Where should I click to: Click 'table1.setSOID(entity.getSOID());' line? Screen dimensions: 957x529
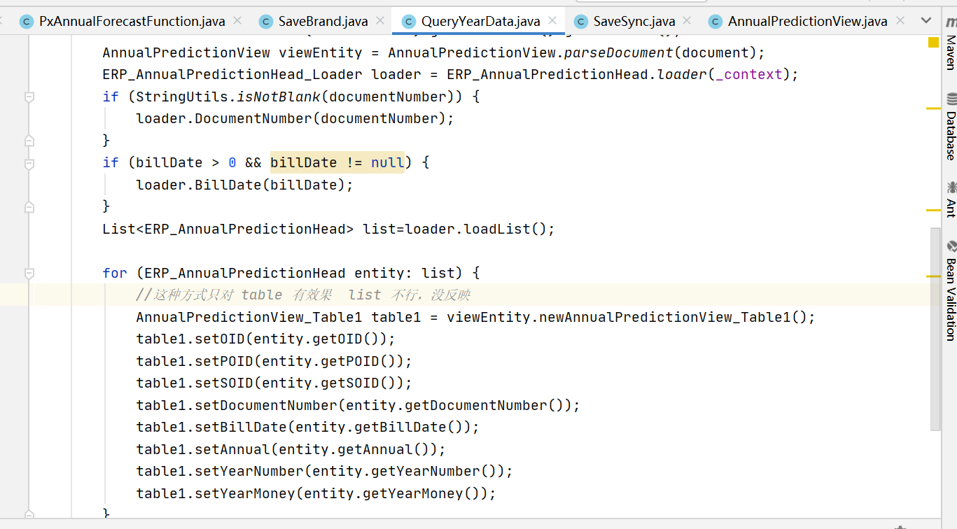click(274, 383)
